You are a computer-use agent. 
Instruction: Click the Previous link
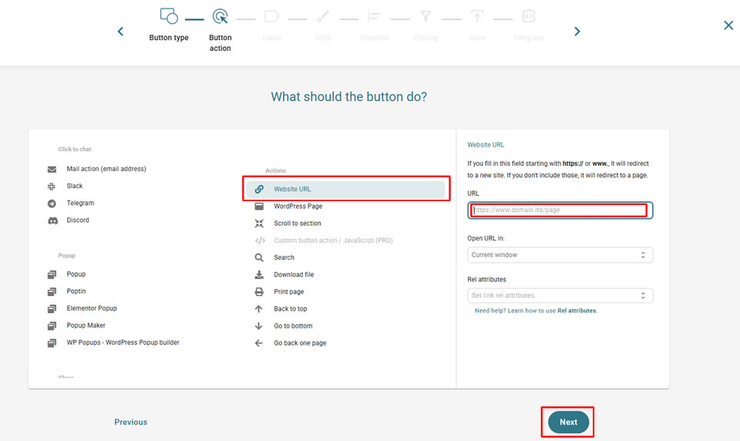click(131, 422)
